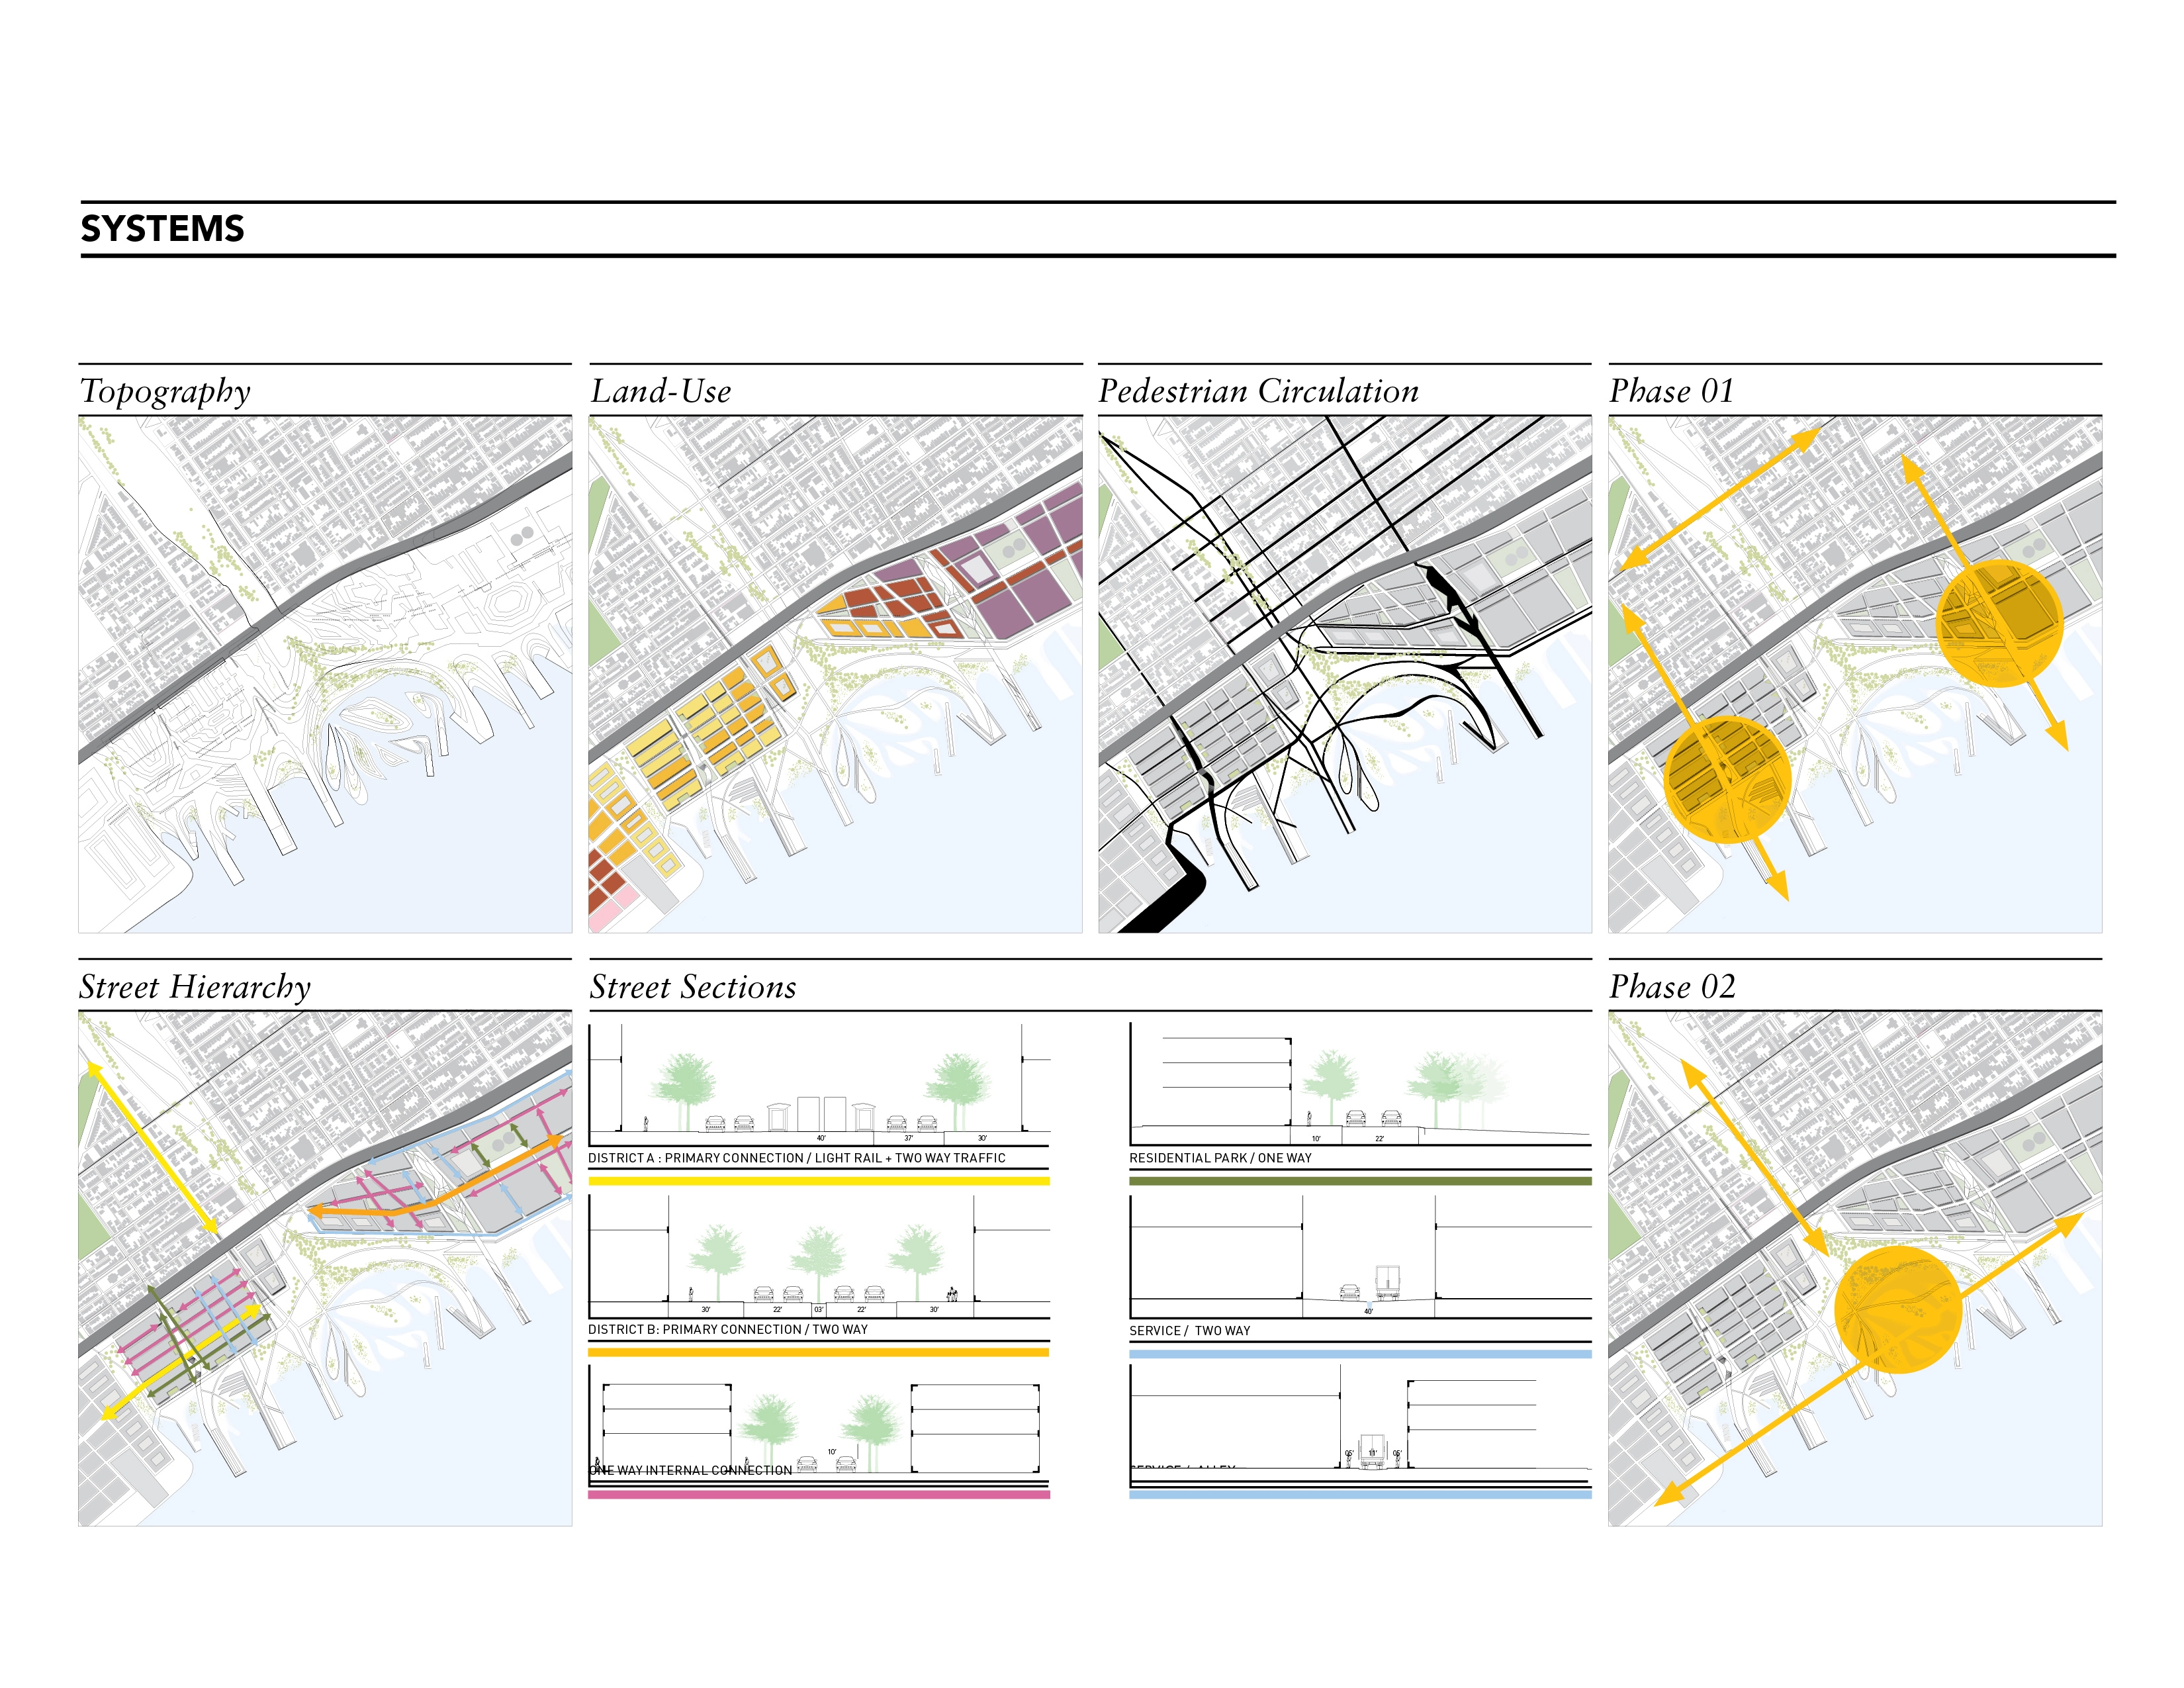The width and height of the screenshot is (2184, 1688).
Task: Select the Phase 02 diagram
Action: (x=1855, y=1269)
